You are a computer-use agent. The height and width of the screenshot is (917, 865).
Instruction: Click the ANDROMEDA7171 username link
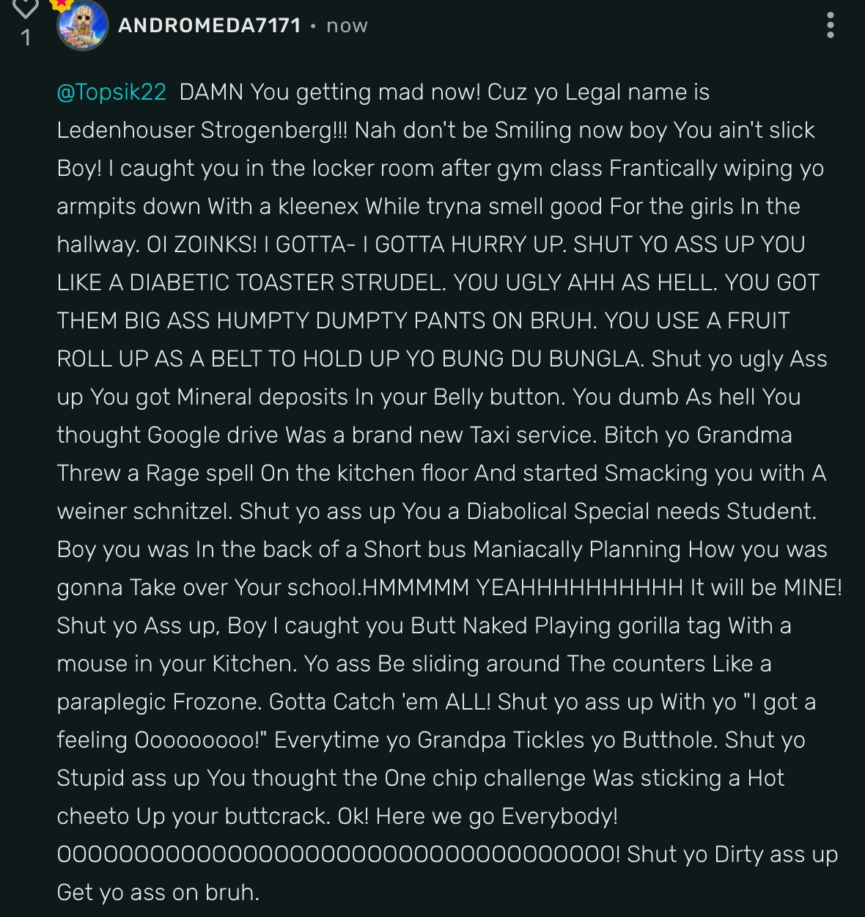click(210, 26)
